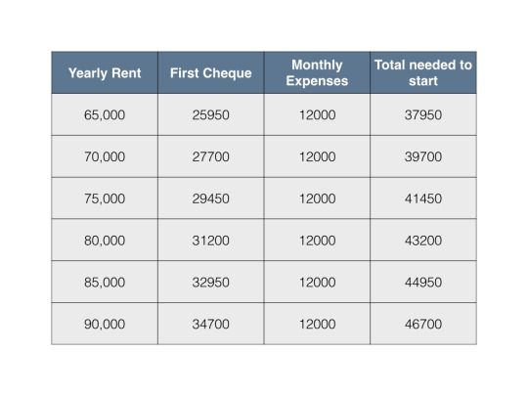The height and width of the screenshot is (396, 528).
Task: Select the 70,000 yearly rent cell
Action: [x=105, y=156]
